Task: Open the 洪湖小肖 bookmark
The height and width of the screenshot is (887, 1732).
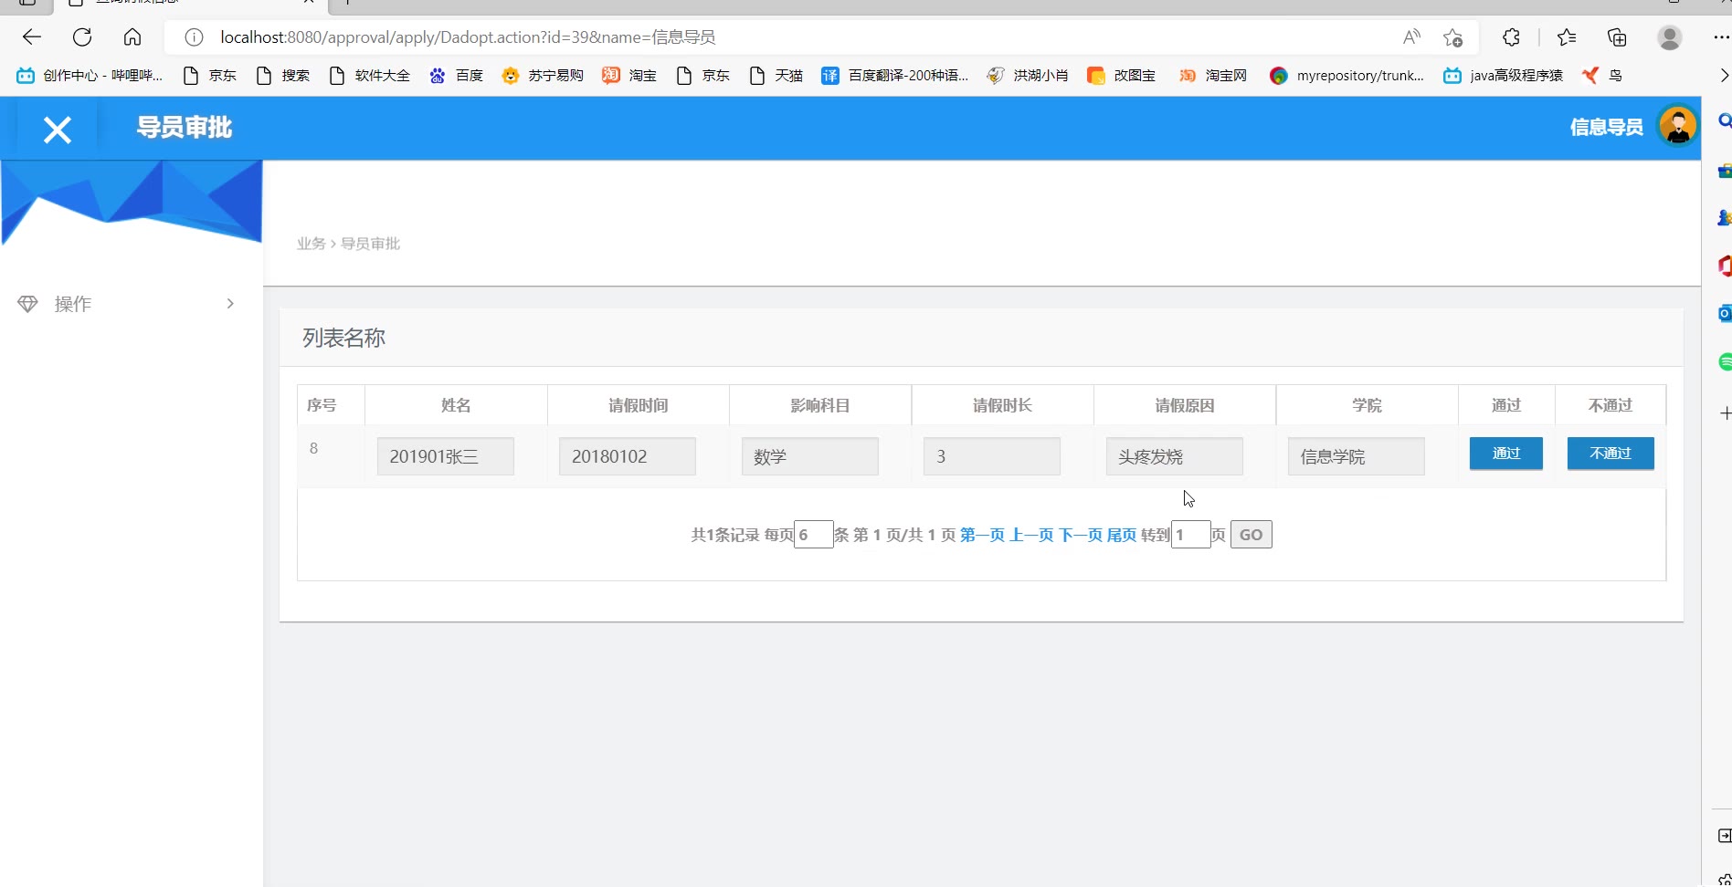Action: point(1028,76)
